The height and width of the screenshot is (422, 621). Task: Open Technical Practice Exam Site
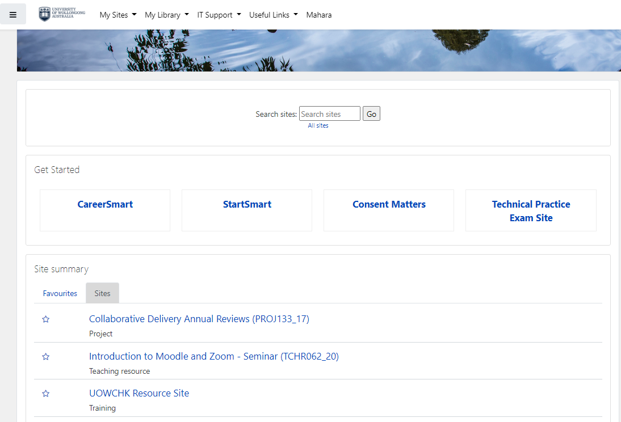[531, 211]
